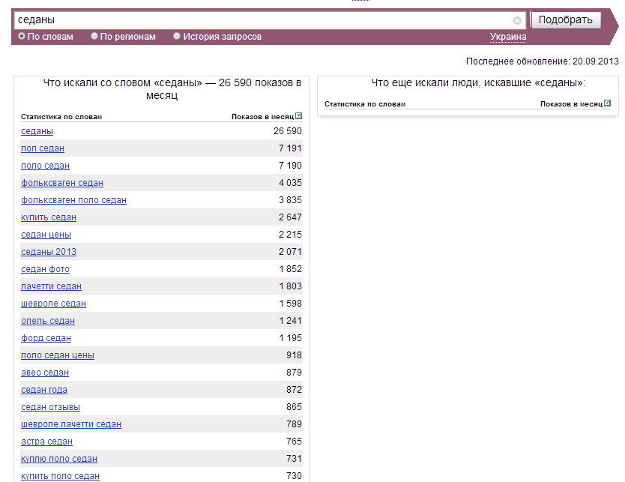625x482 pixels.
Task: Click the value '26 590' in the седаны row
Action: click(x=287, y=131)
